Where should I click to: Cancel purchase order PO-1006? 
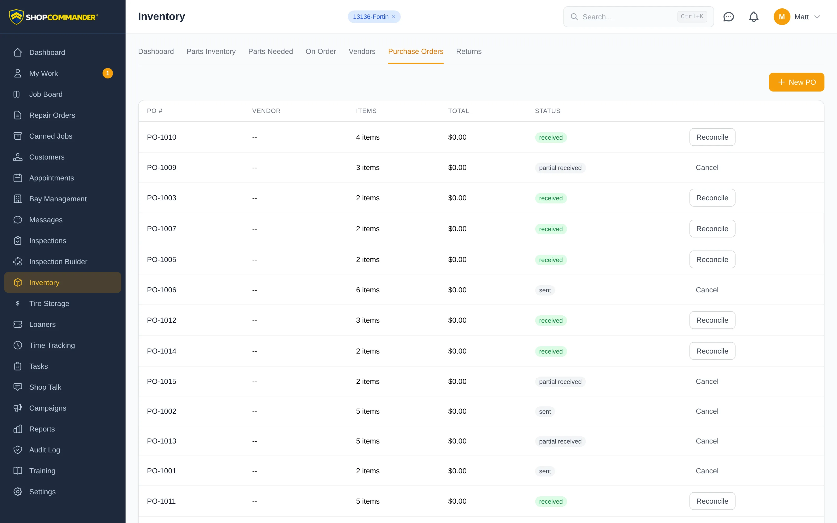tap(707, 290)
